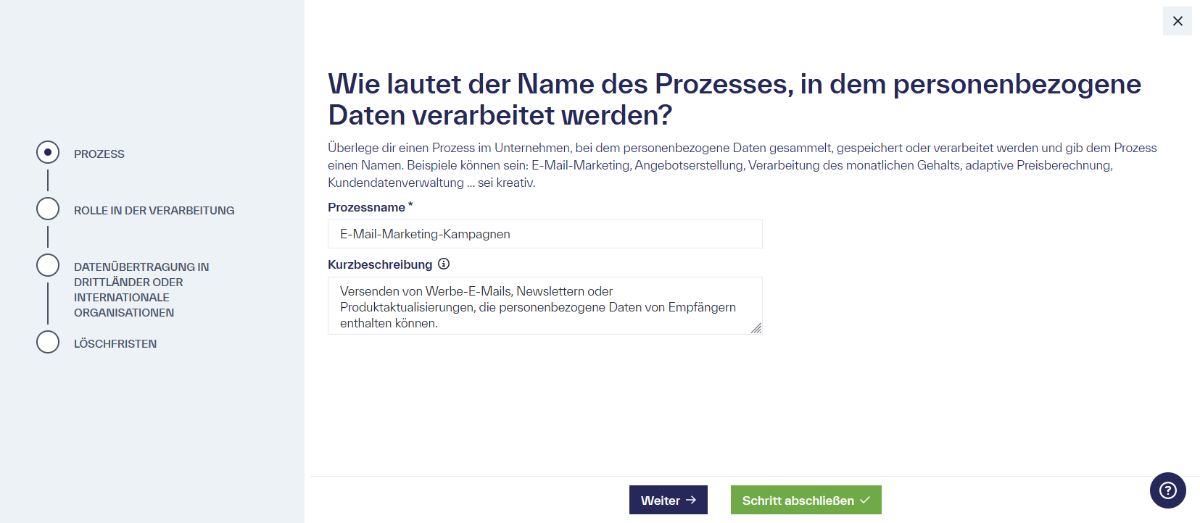Select the Prozess step circle
Viewport: 1200px width, 523px height.
(x=48, y=152)
